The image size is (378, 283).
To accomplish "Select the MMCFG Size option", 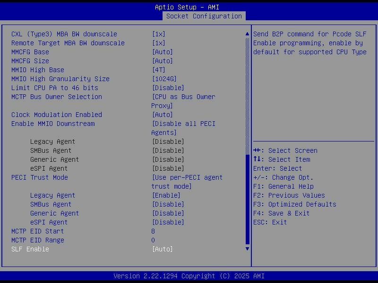I will [x=30, y=61].
